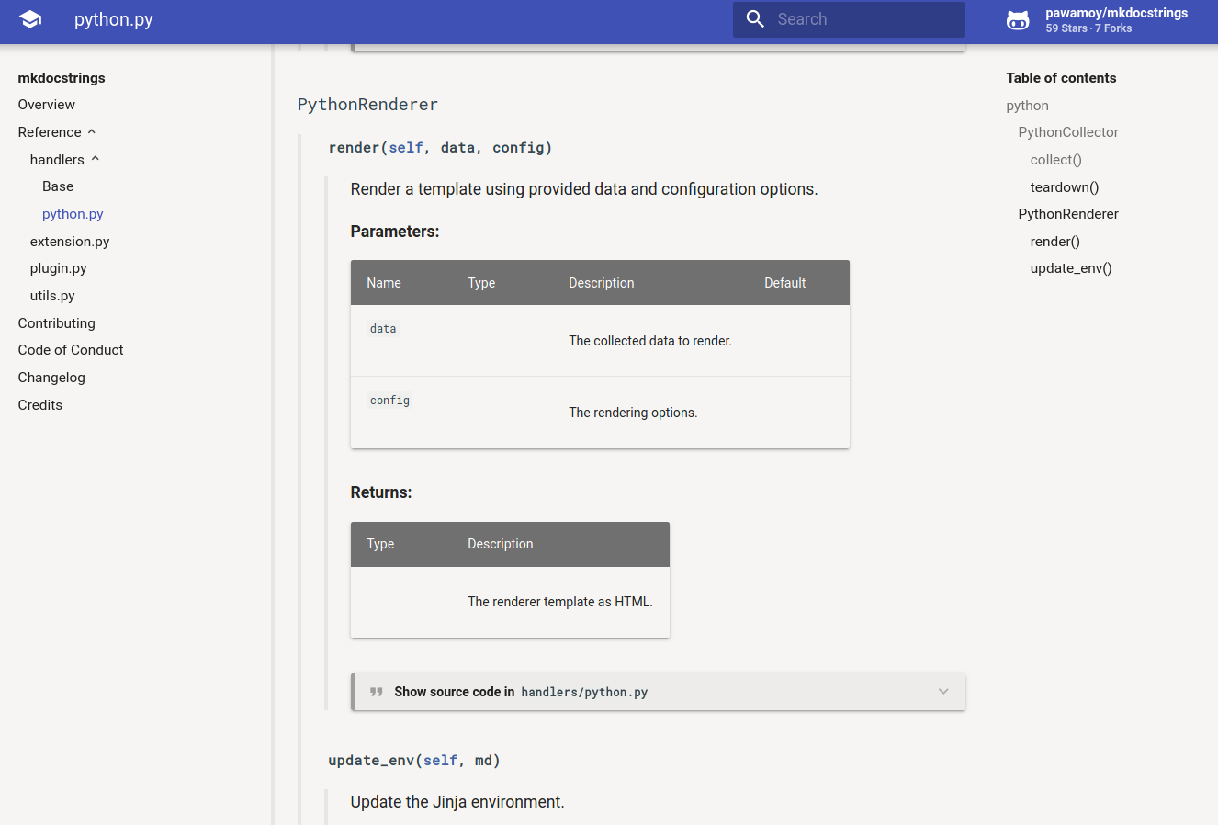The height and width of the screenshot is (825, 1218).
Task: Click the search magnifier icon
Action: 755,18
